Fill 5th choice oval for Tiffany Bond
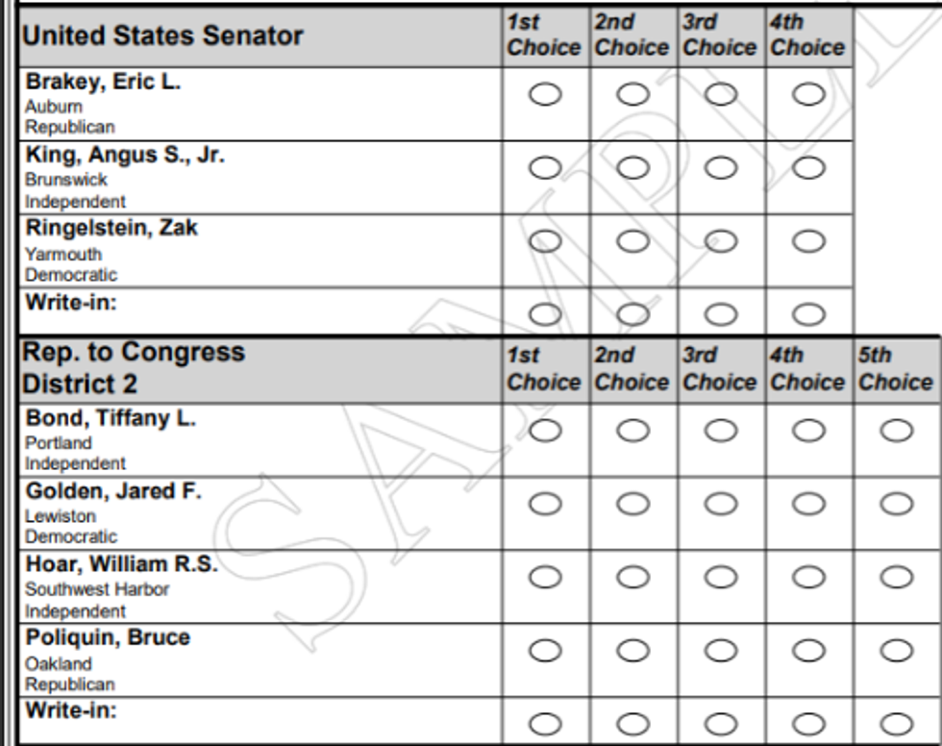This screenshot has width=942, height=746. tap(896, 431)
